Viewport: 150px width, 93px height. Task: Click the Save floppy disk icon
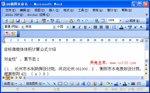pyautogui.click(x=18, y=21)
